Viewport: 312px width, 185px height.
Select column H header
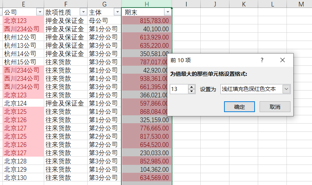(146, 4)
